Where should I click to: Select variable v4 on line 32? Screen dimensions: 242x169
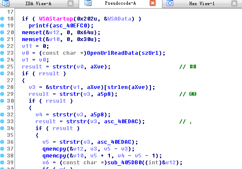pyautogui.click(x=39, y=115)
